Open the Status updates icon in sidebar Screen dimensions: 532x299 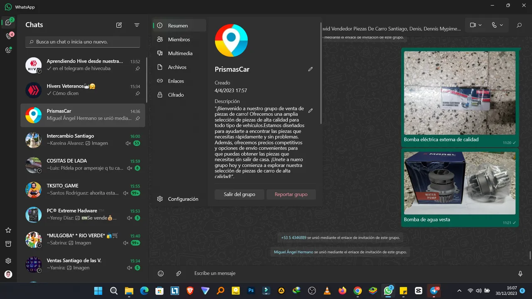point(8,50)
